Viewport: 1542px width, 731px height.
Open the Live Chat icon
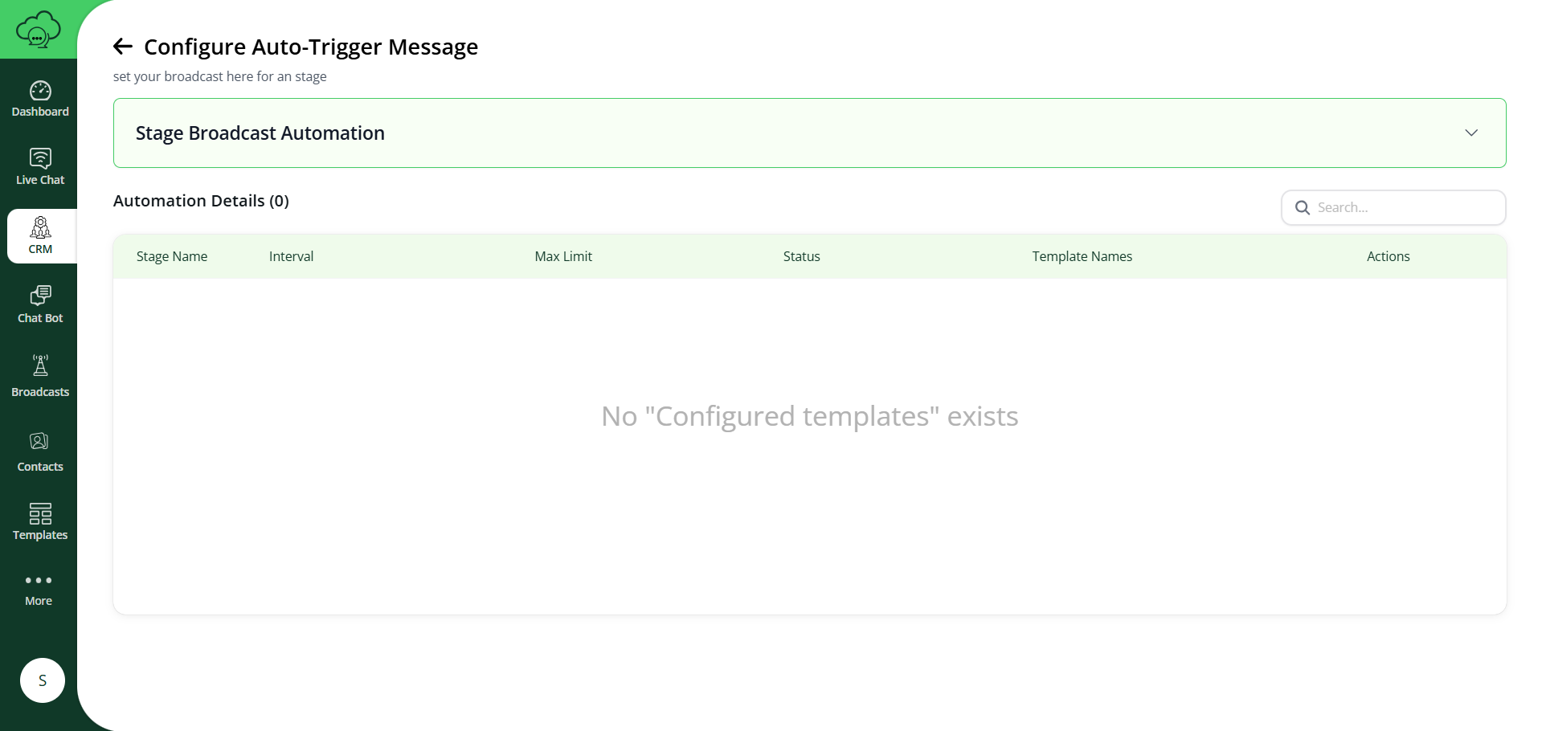40,158
